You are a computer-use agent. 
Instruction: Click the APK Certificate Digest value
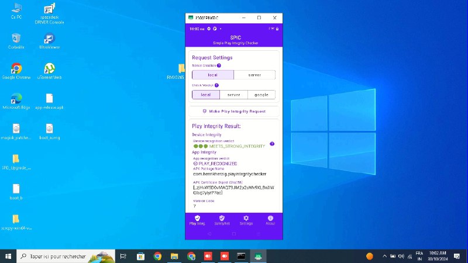[x=233, y=191]
